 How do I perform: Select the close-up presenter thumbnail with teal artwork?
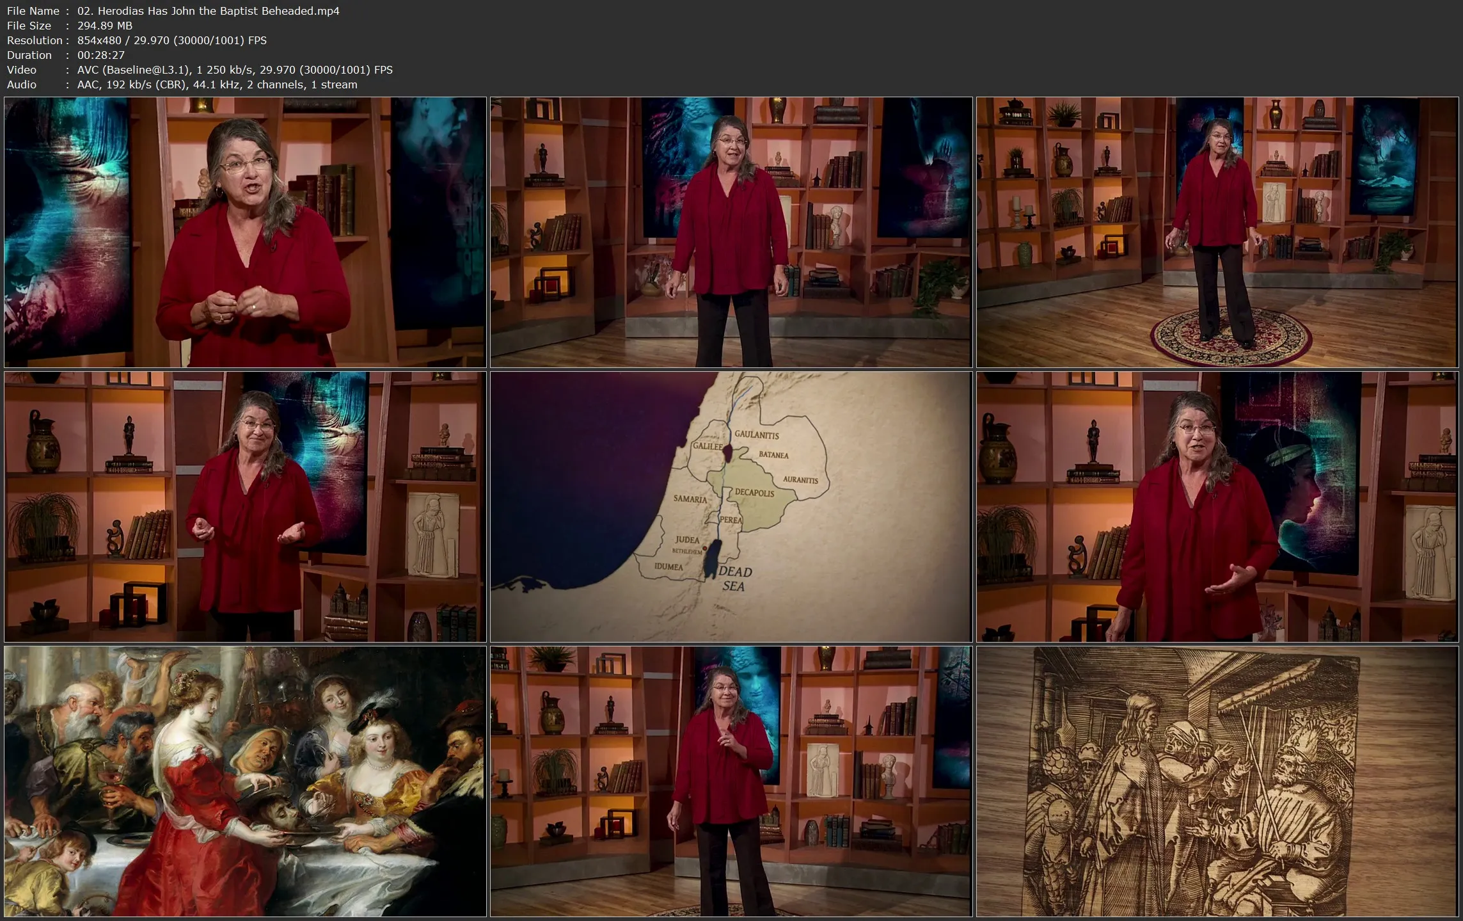click(x=245, y=232)
